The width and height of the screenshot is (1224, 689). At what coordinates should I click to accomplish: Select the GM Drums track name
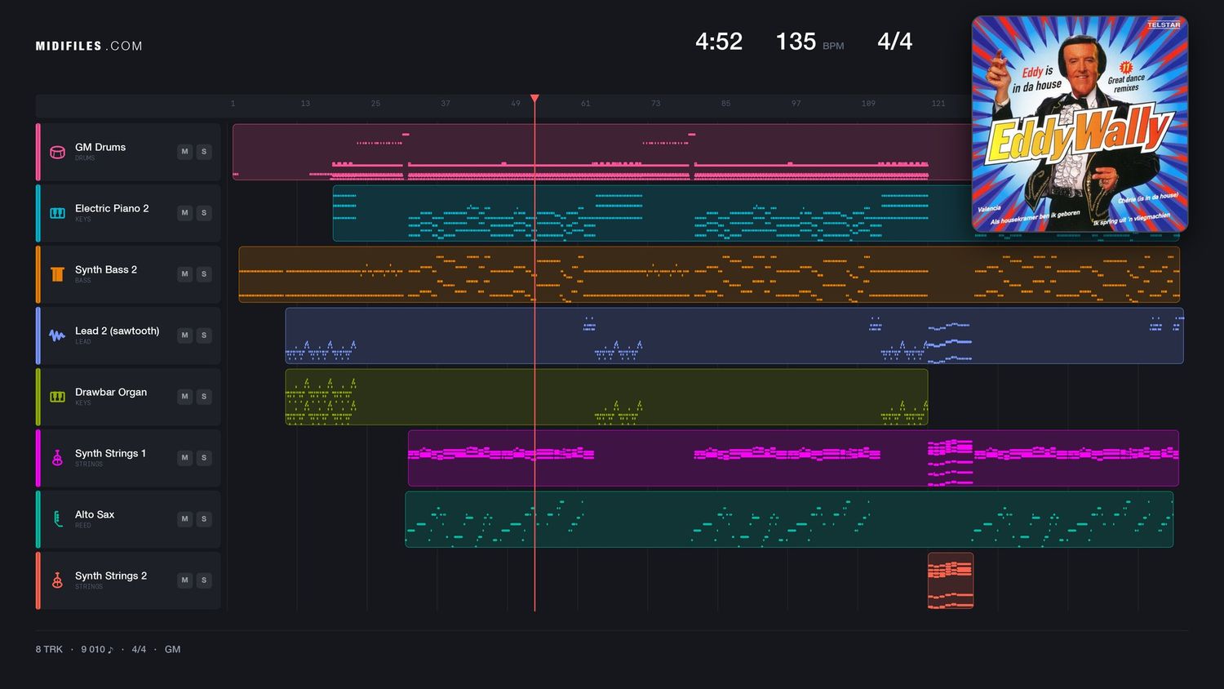click(x=100, y=147)
